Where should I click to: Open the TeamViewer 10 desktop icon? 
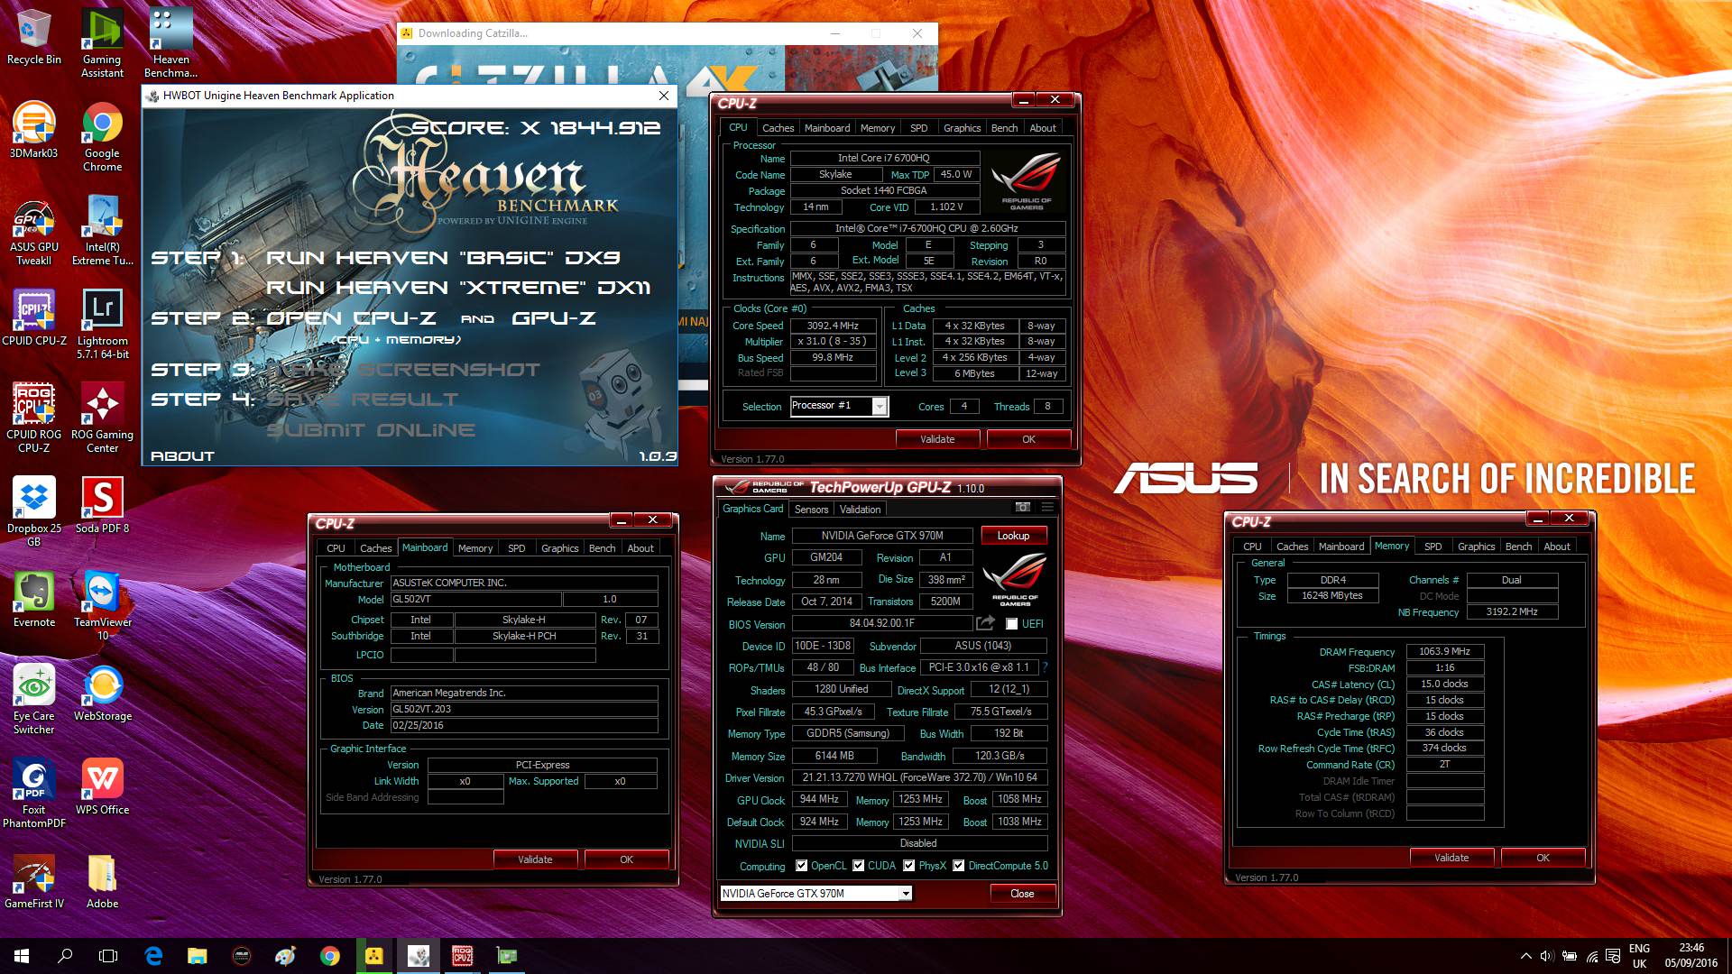[x=103, y=605]
